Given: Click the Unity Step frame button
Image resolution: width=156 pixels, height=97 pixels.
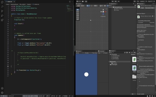Looking at the screenshot, I should point(119,1).
